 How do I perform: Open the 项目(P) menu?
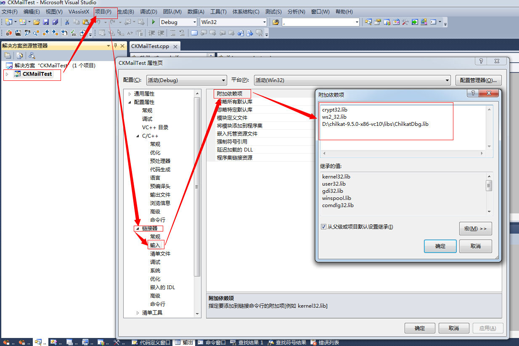103,11
